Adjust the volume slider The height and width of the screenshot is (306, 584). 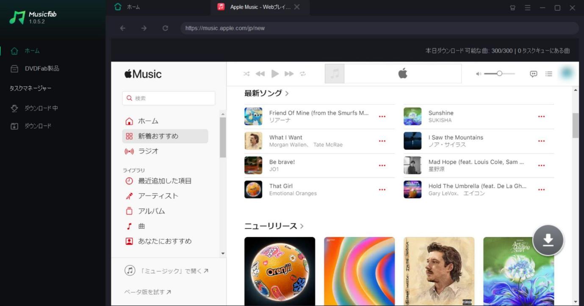point(499,74)
